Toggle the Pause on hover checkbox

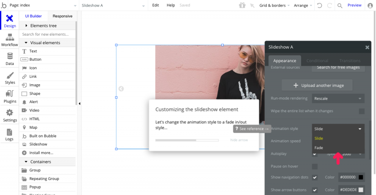[x=315, y=166]
